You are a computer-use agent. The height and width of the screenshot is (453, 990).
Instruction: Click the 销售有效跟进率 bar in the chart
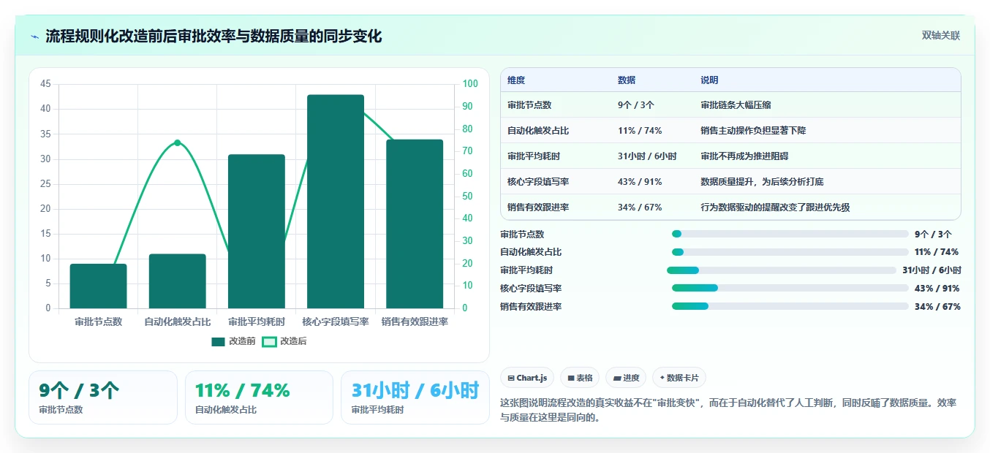click(x=415, y=224)
